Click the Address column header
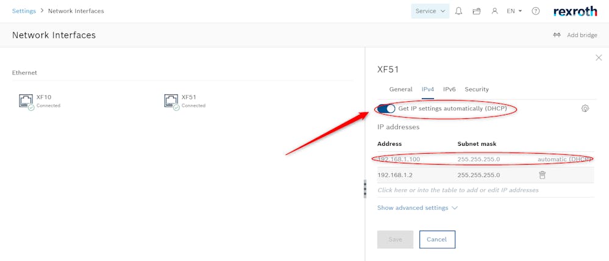This screenshot has height=261, width=609. pos(390,144)
